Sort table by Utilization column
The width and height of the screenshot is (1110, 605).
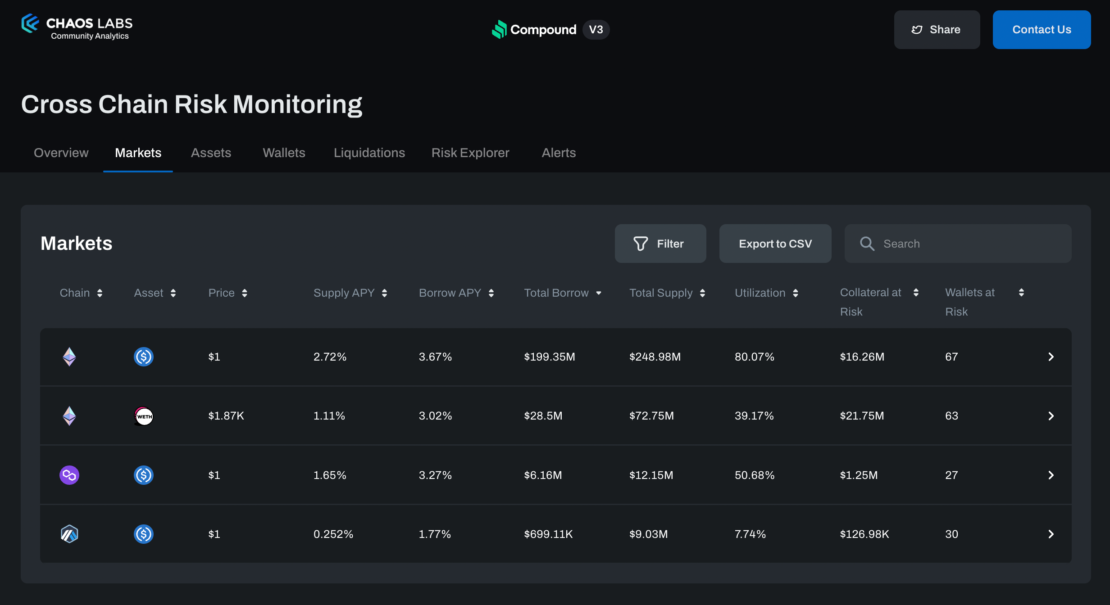click(x=796, y=293)
